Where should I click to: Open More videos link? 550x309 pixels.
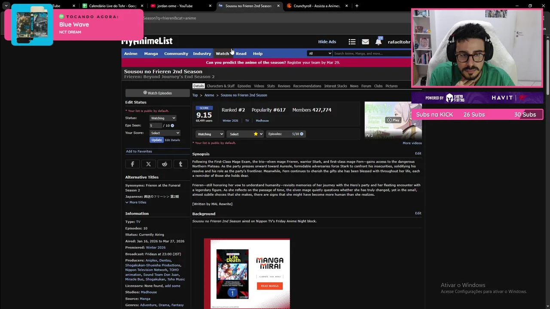tap(412, 143)
